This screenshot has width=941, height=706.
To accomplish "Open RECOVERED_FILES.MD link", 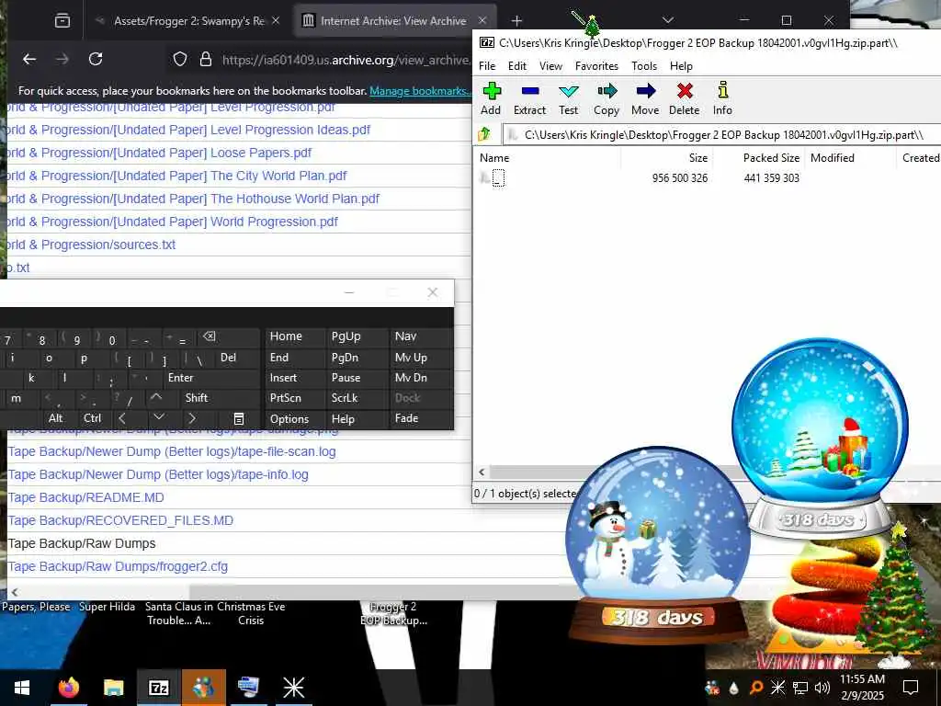I will (120, 520).
